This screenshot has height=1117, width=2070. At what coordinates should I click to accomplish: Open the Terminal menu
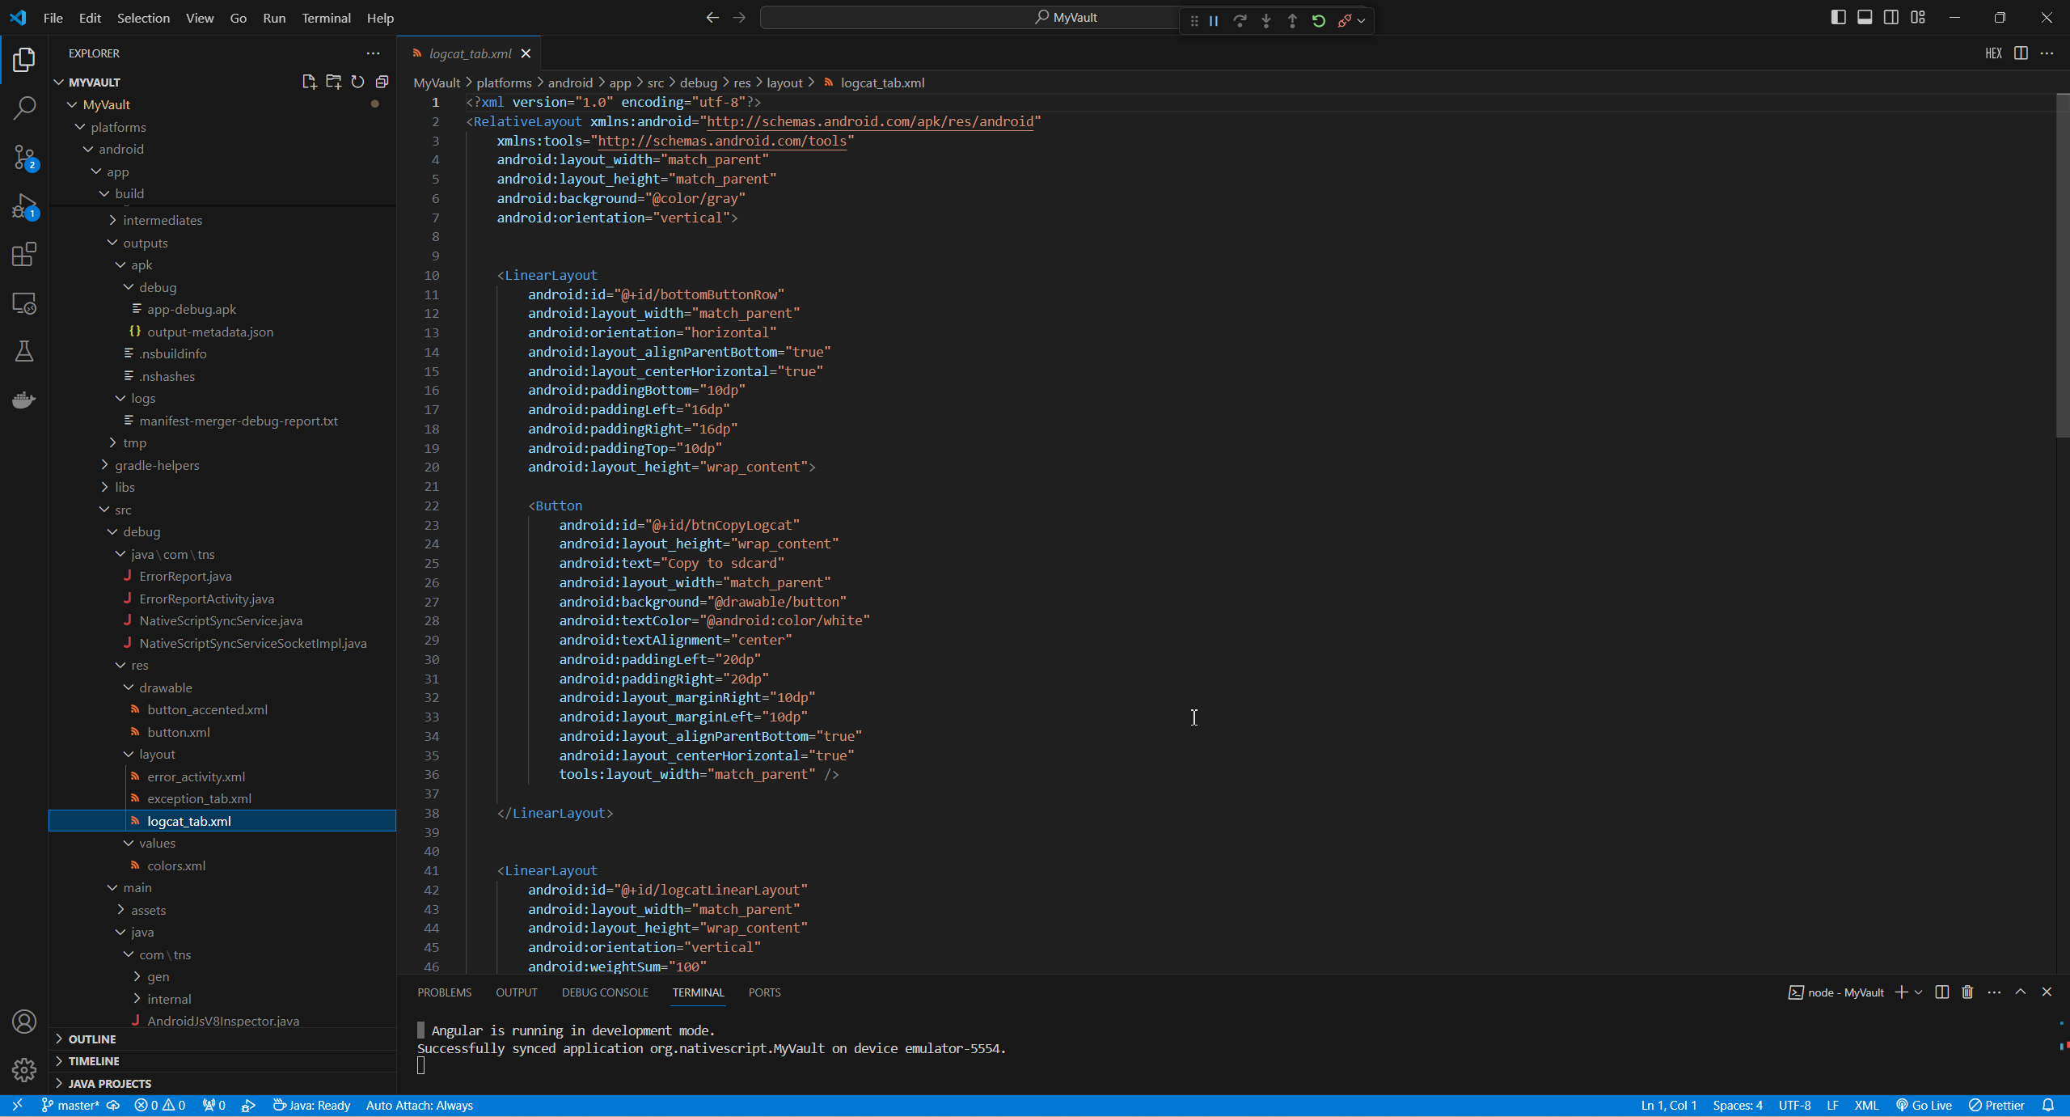(326, 18)
